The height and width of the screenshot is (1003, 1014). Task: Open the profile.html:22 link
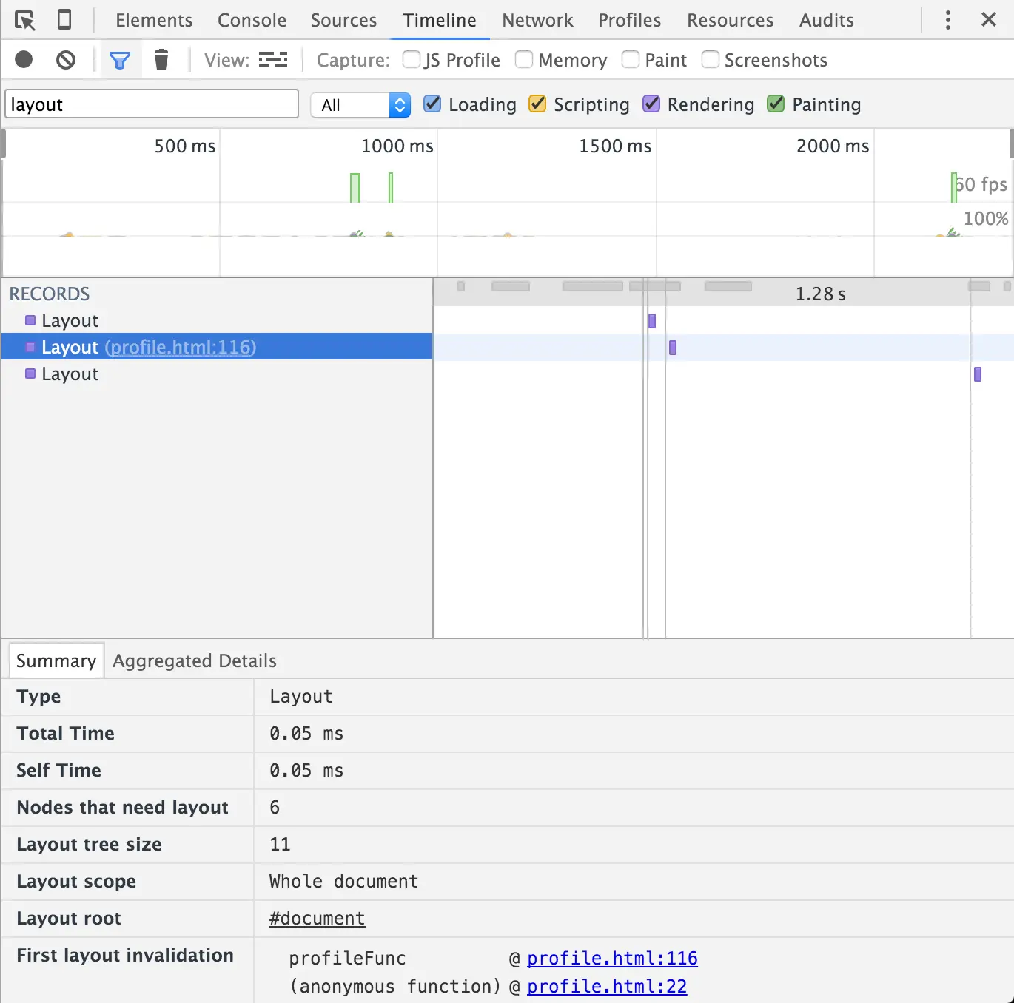click(x=607, y=986)
